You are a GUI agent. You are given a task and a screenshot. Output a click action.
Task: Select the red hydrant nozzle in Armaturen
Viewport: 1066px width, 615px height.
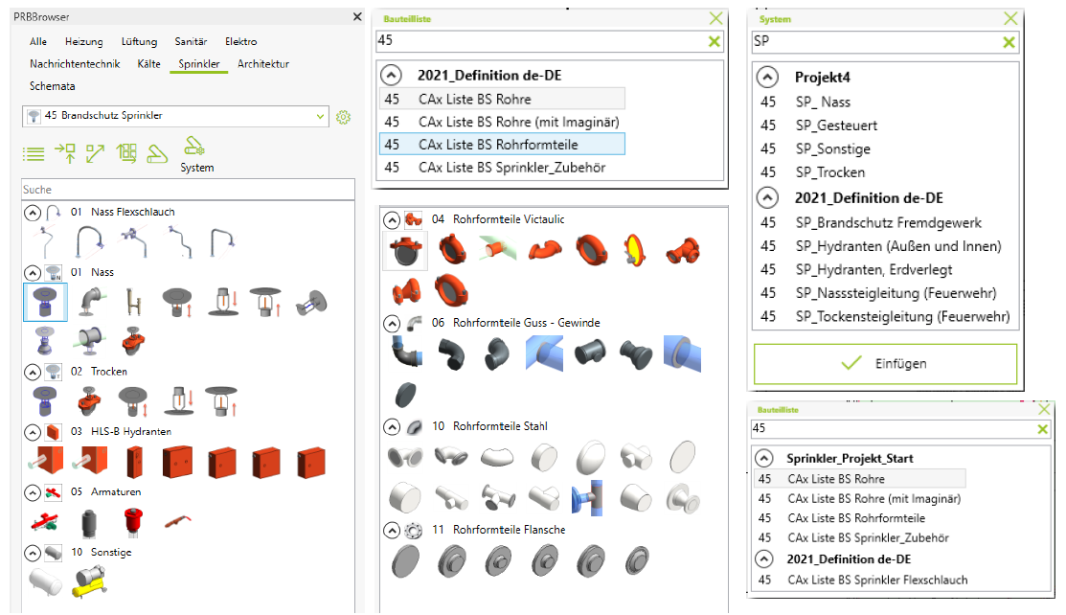[x=134, y=522]
